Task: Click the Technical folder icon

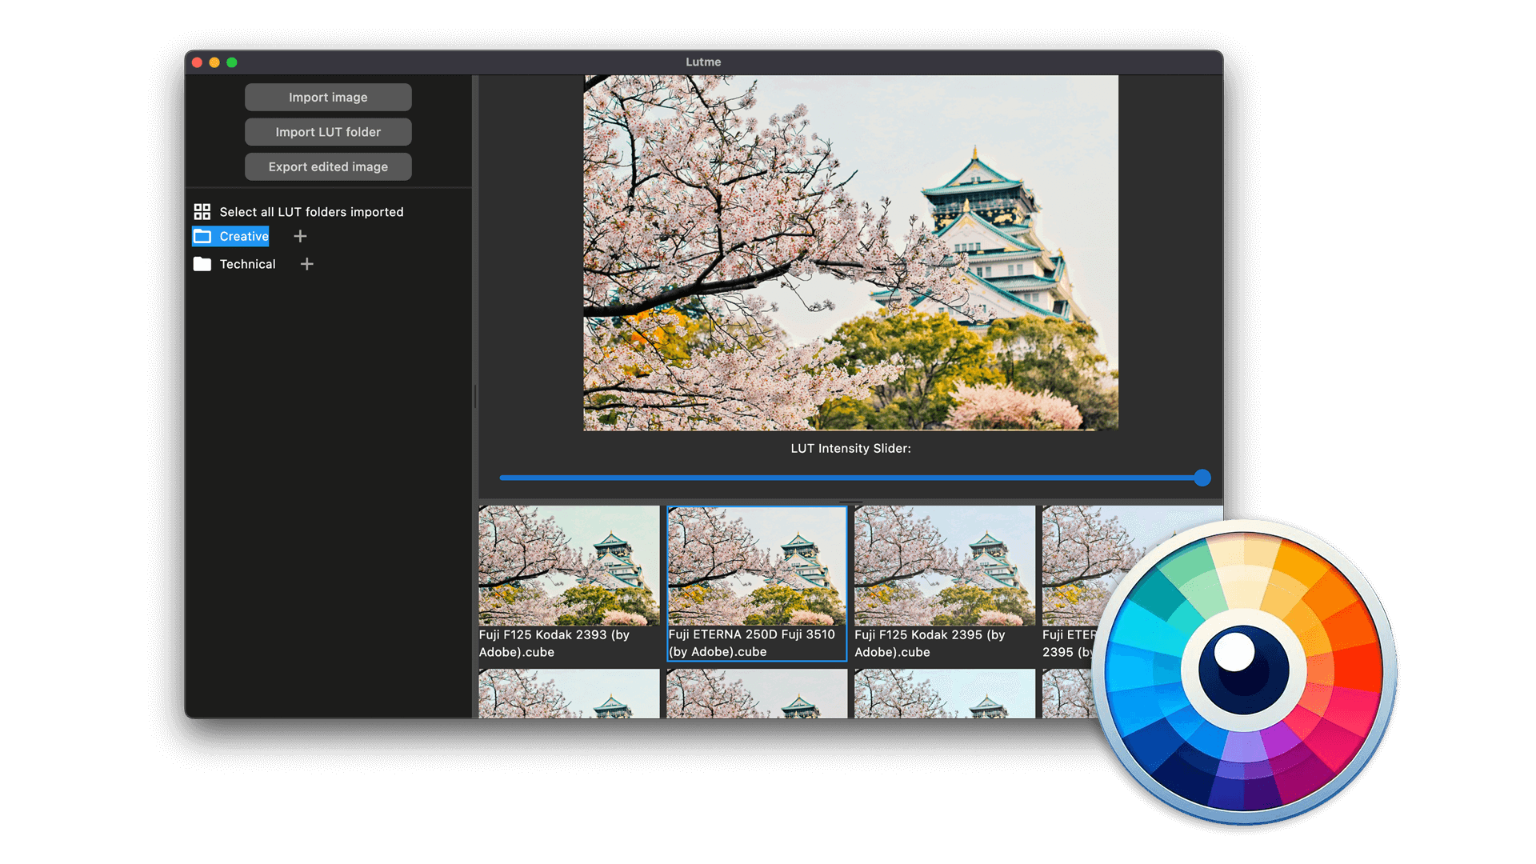Action: click(202, 264)
